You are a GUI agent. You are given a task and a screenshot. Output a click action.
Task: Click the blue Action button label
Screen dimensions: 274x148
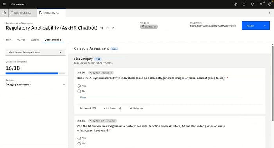pos(250,26)
